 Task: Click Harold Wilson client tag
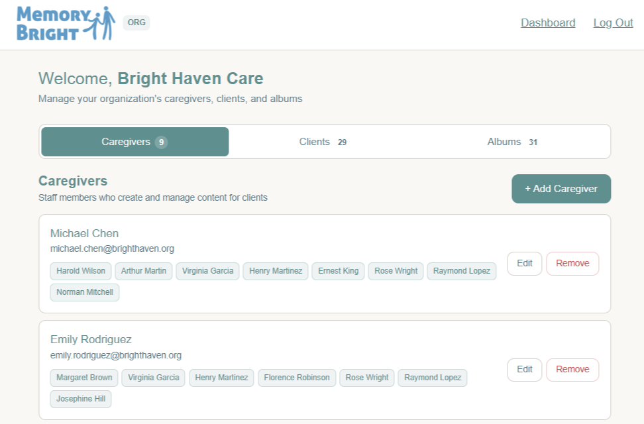(x=81, y=271)
